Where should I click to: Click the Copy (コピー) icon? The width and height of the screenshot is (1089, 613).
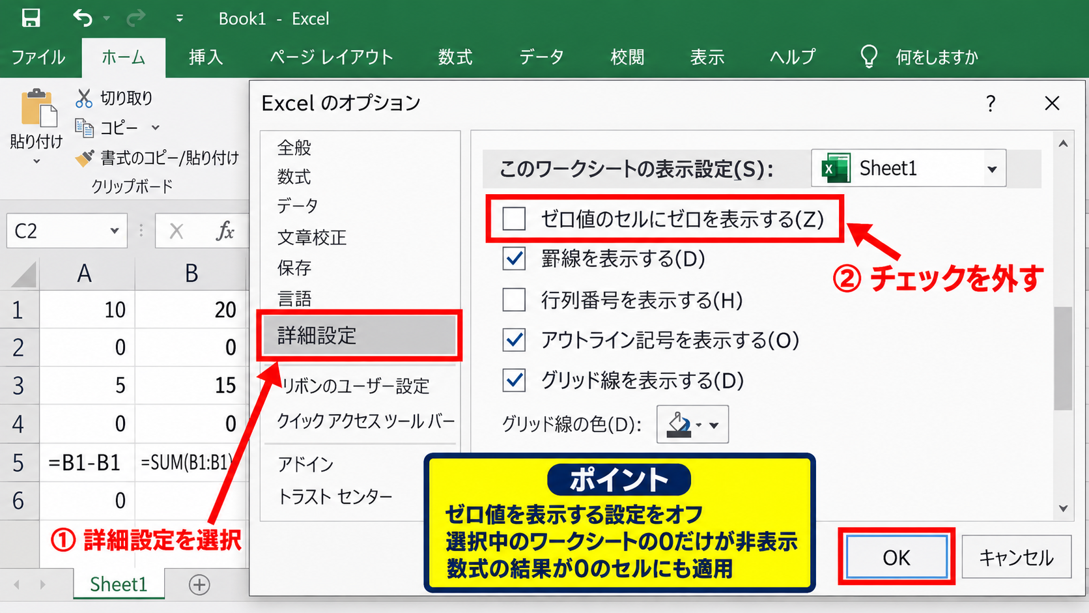[84, 128]
